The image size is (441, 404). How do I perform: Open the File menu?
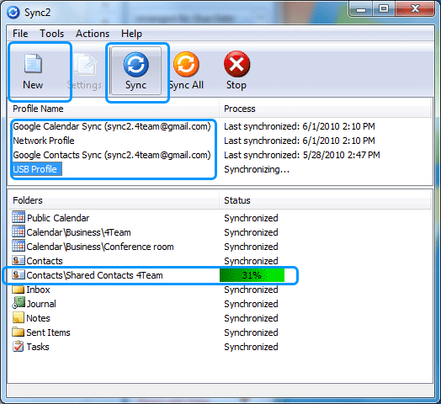tap(20, 34)
